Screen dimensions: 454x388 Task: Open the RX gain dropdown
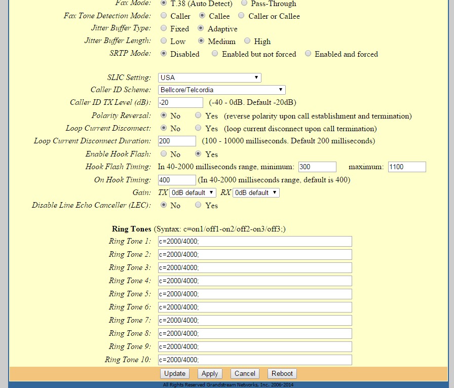256,192
